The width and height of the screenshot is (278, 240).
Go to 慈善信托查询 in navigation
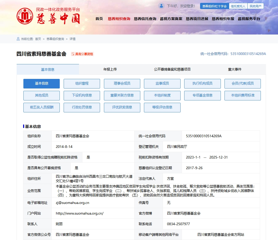click(x=145, y=19)
